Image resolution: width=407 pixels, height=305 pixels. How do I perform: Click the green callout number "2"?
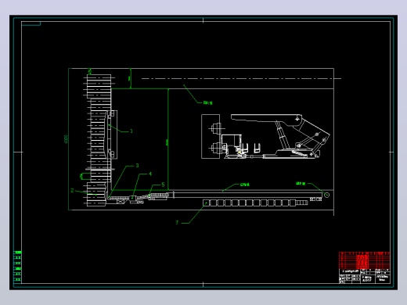click(72, 191)
